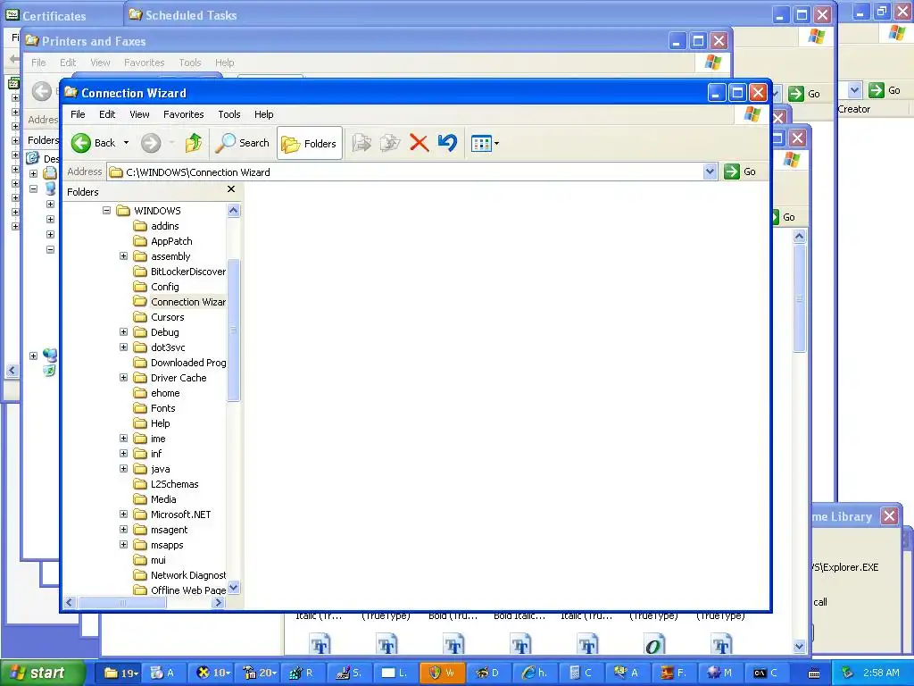The width and height of the screenshot is (914, 686).
Task: Click the Help folder icon in tree
Action: [x=140, y=423]
